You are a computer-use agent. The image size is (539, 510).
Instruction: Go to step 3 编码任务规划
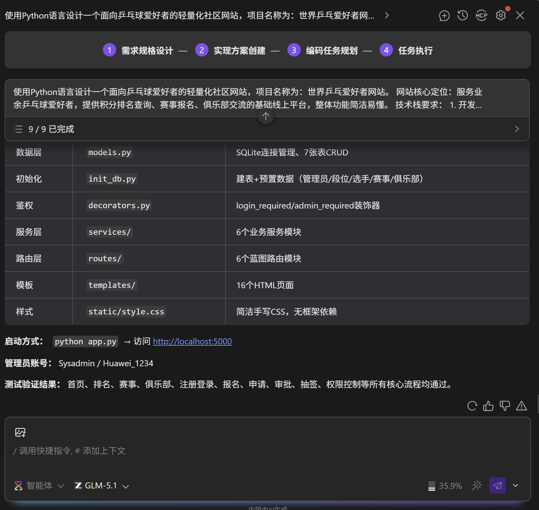click(323, 50)
